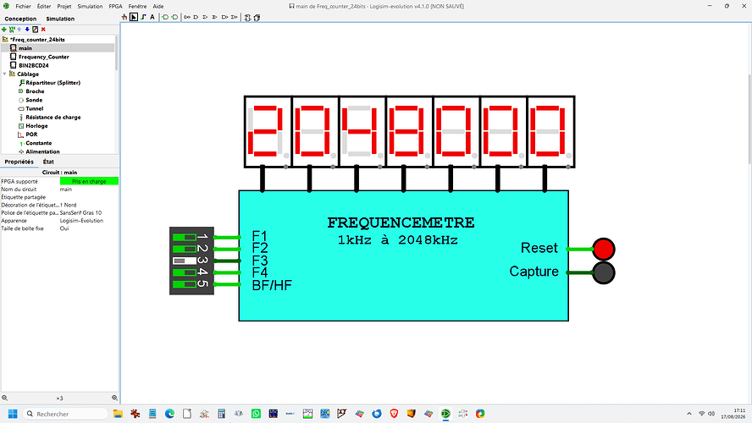The width and height of the screenshot is (752, 423).
Task: Pick the POR component
Action: point(31,135)
